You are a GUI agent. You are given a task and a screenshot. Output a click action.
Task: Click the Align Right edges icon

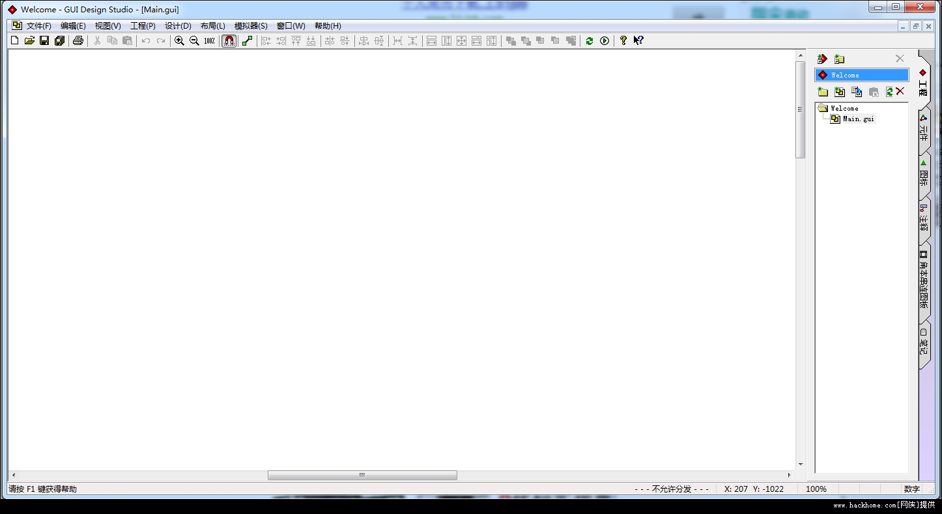click(281, 40)
